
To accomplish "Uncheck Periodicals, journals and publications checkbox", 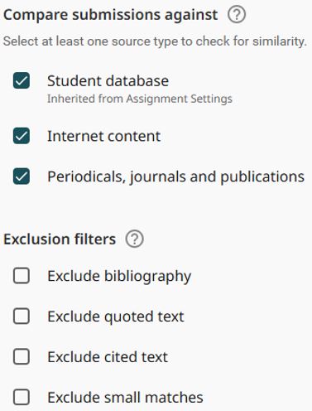I will (22, 176).
